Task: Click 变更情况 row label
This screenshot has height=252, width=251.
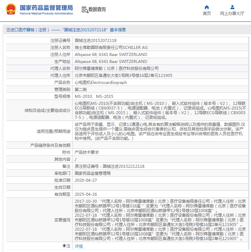Action: coord(62,220)
